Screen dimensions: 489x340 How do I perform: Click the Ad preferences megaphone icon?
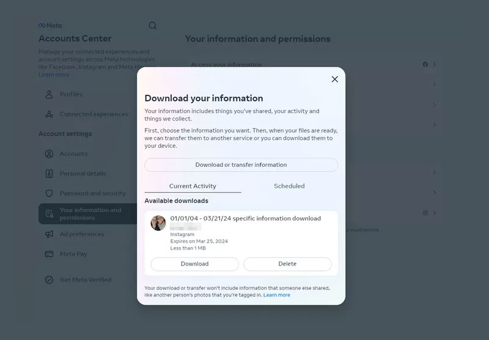tap(49, 234)
